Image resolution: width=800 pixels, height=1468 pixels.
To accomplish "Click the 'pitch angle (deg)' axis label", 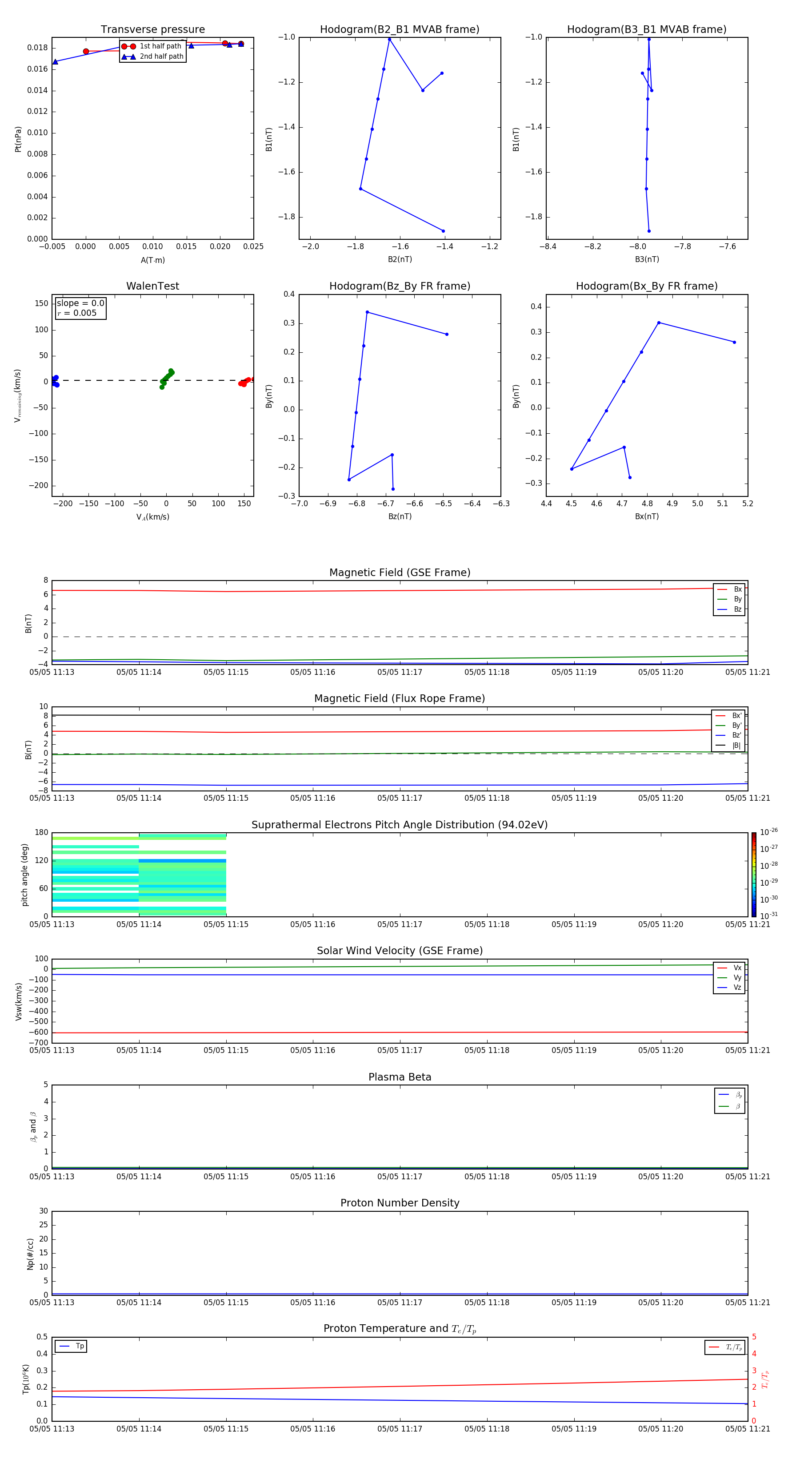I will [24, 875].
